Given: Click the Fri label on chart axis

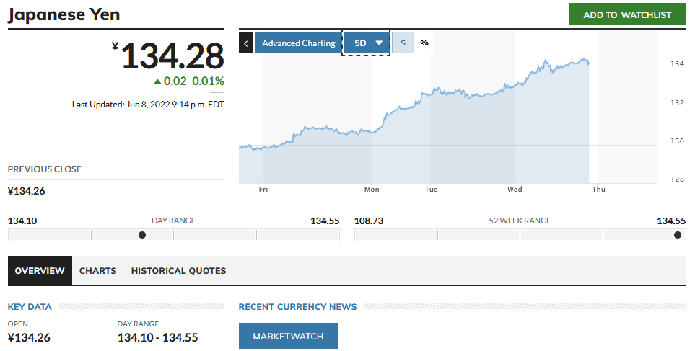Looking at the screenshot, I should click(263, 190).
